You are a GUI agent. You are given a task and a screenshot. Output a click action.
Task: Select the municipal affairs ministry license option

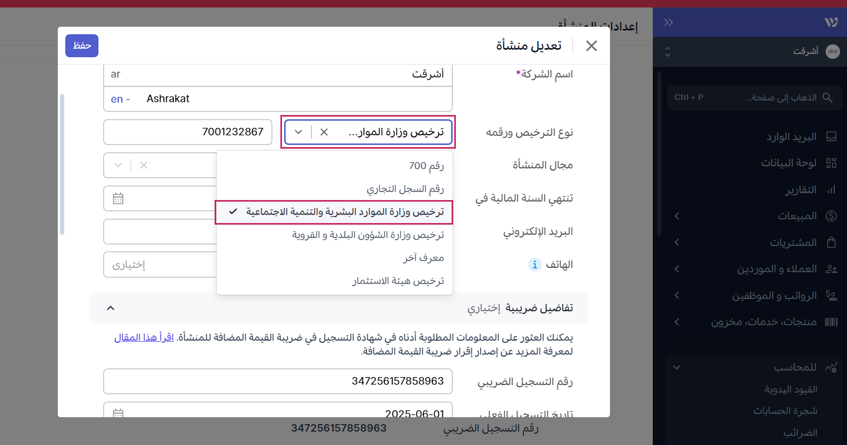(368, 235)
